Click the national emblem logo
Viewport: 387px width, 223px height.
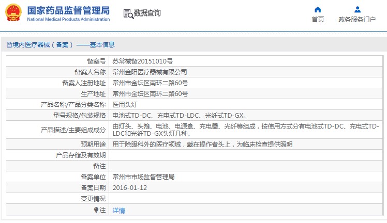[13, 13]
